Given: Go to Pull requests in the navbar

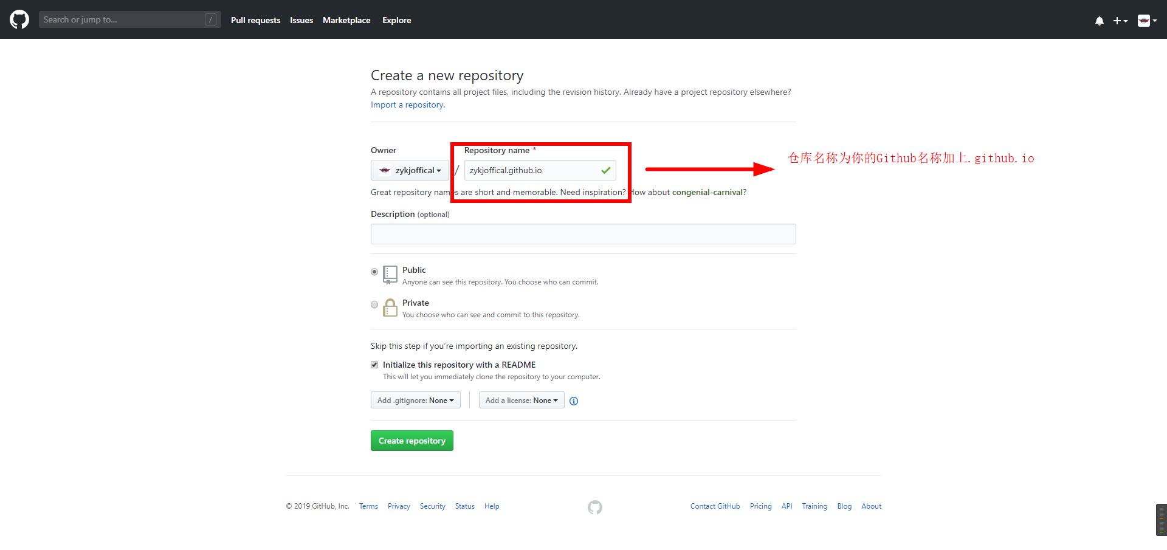Looking at the screenshot, I should click(x=255, y=20).
